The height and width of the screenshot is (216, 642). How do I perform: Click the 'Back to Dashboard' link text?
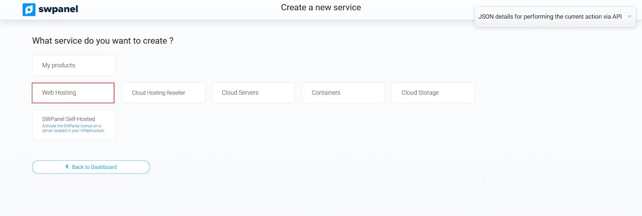pos(94,167)
